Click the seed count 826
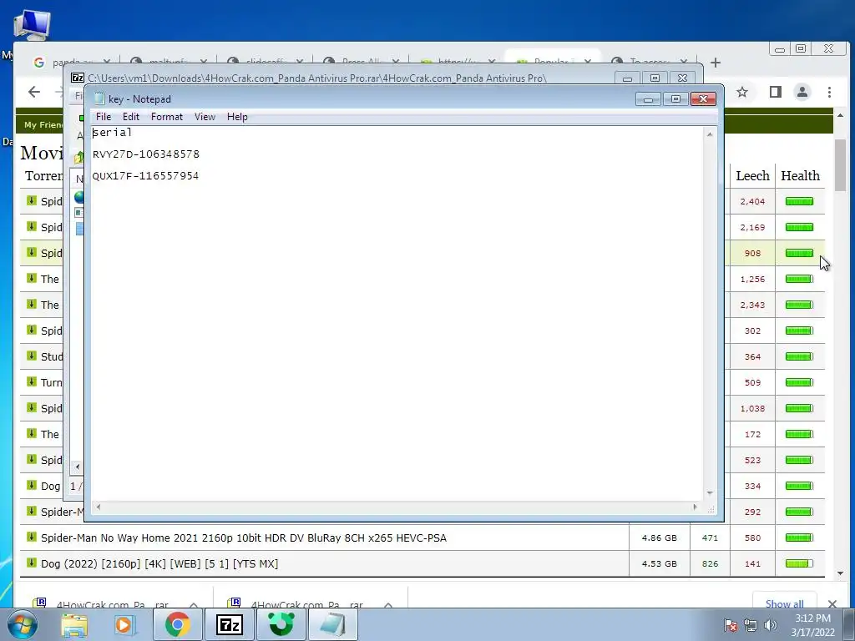This screenshot has height=641, width=855. click(710, 563)
